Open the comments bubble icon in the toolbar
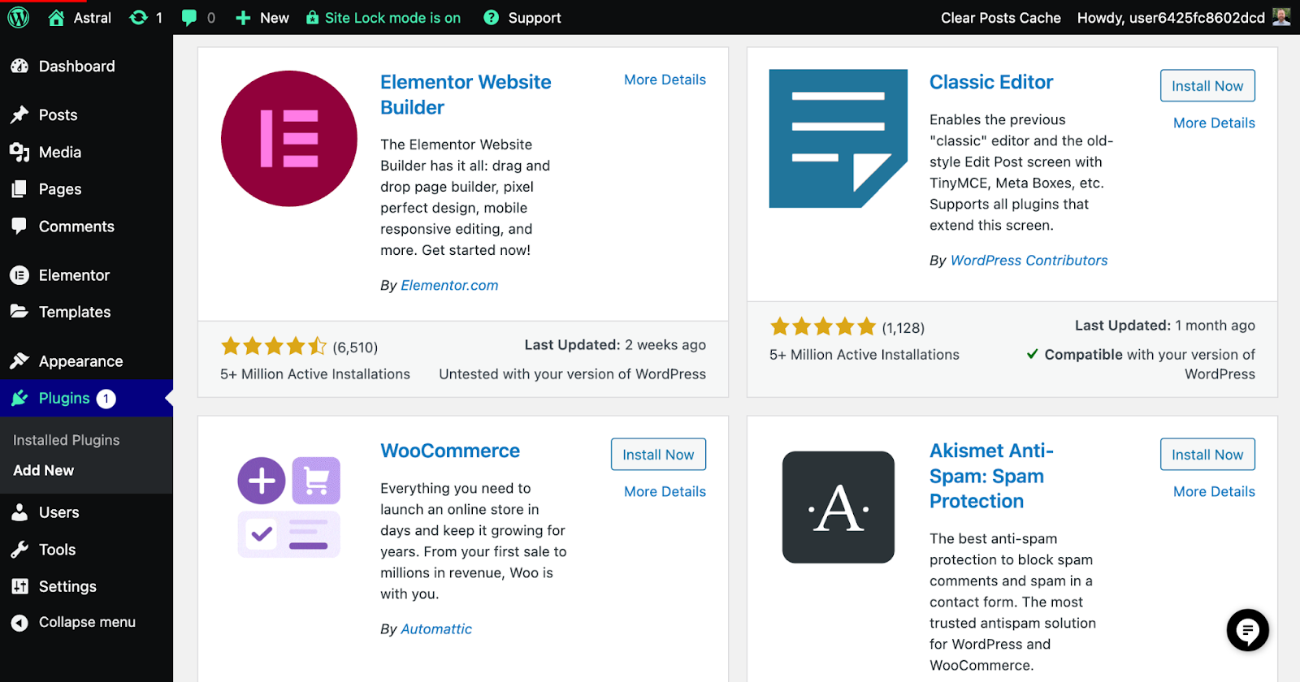This screenshot has height=682, width=1300. coord(189,17)
